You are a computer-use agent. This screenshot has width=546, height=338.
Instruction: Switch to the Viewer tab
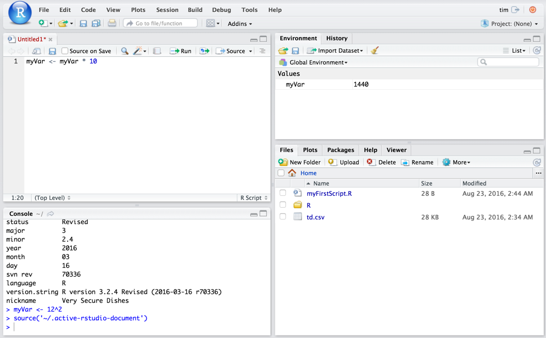tap(396, 150)
